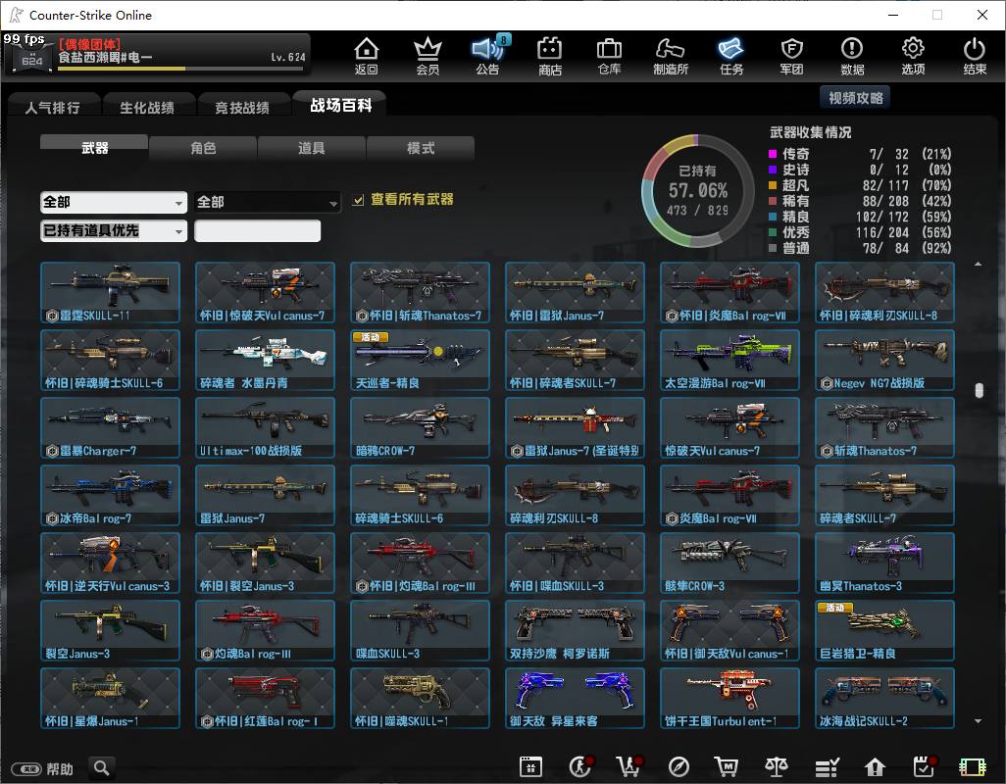
Task: Click the weapon list scrollbar handle
Action: (x=979, y=390)
